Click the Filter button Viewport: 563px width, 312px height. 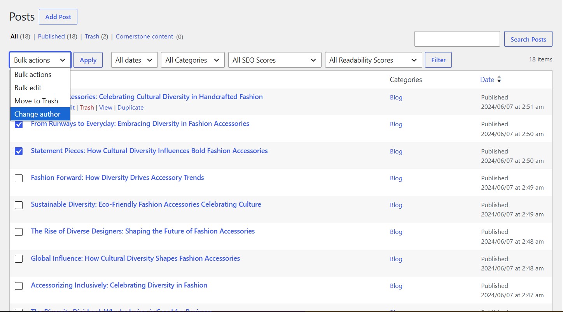pyautogui.click(x=439, y=60)
